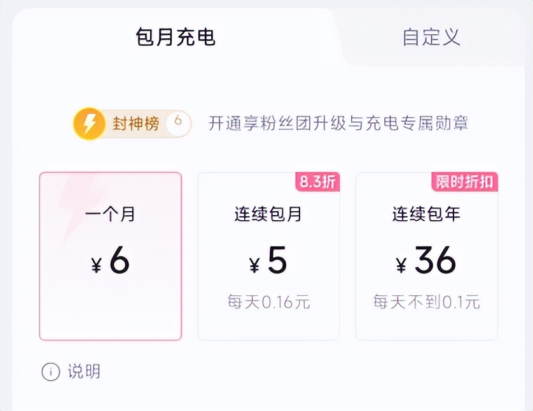Image resolution: width=533 pixels, height=411 pixels.
Task: Switch to the 包月充电 tab
Action: coord(176,37)
